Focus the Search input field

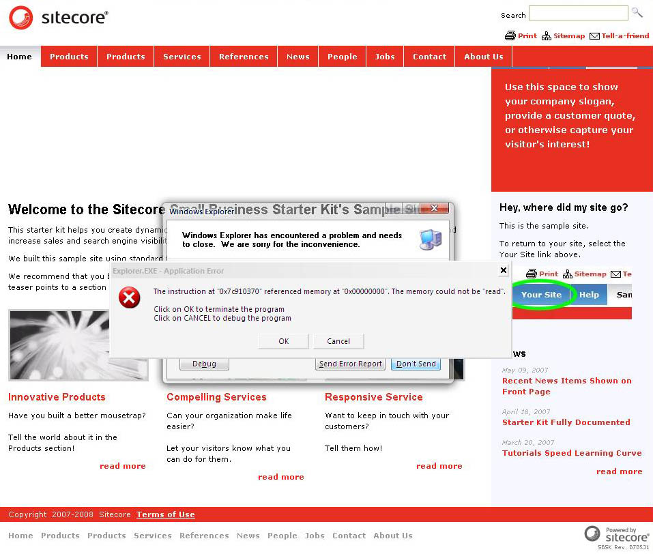click(578, 13)
